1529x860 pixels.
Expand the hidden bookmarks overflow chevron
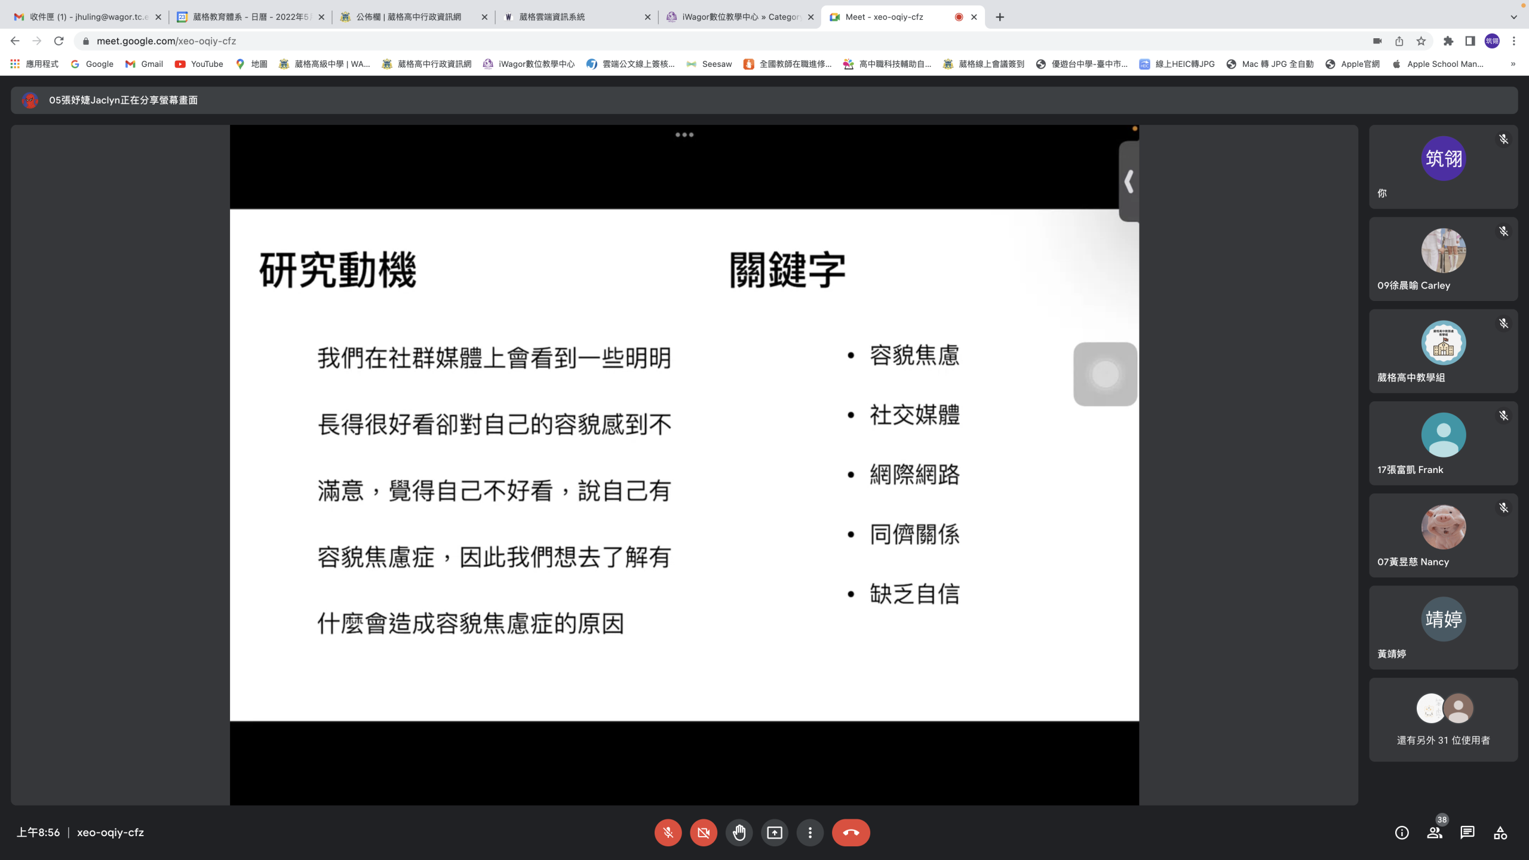point(1513,64)
